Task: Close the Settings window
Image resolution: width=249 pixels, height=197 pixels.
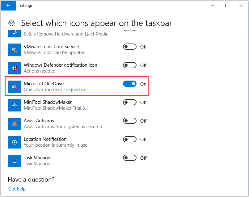Action: click(241, 6)
